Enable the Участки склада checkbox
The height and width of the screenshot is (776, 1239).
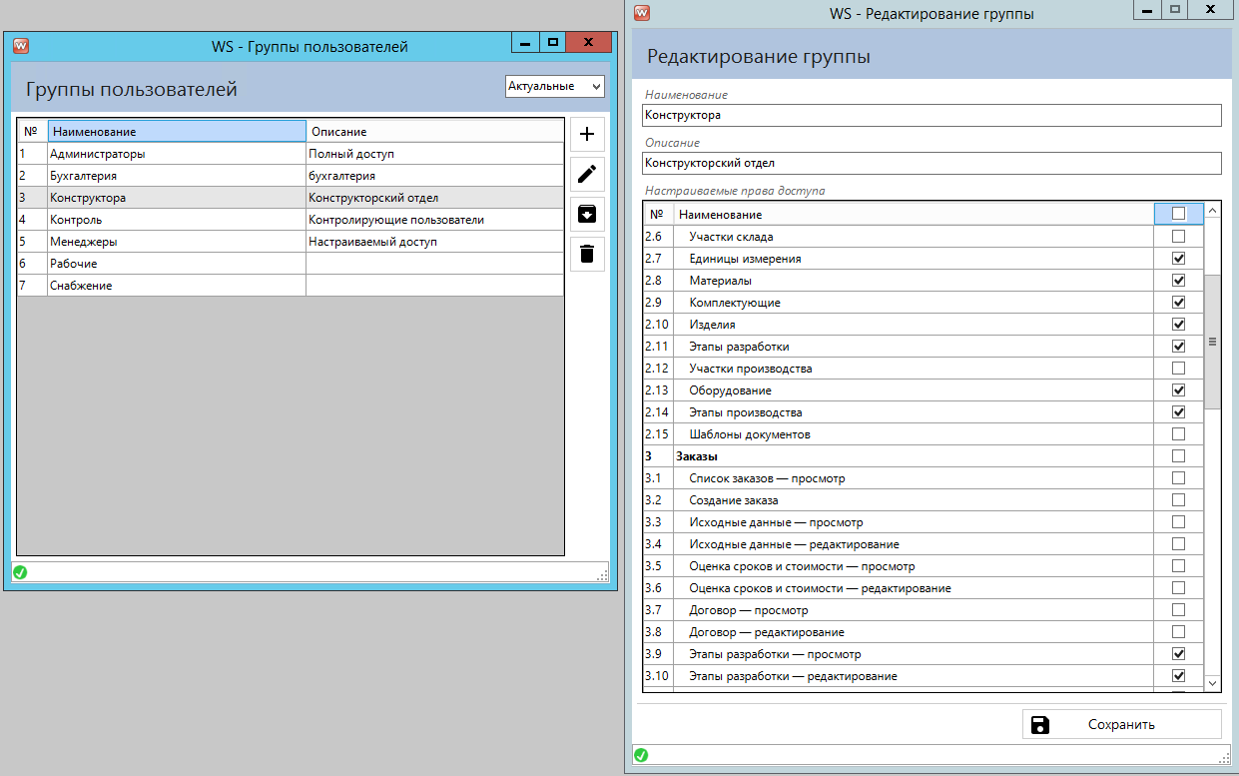[1178, 237]
